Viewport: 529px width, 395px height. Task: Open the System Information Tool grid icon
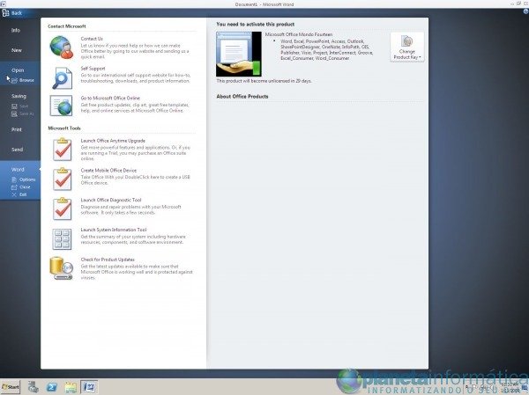(62, 239)
